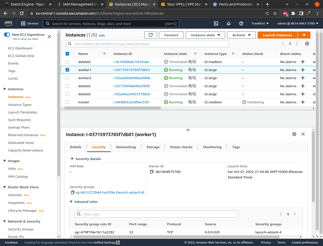Zoom out filter on worker1 Running state
Viewport: 323px width, 246px height.
[x=194, y=70]
